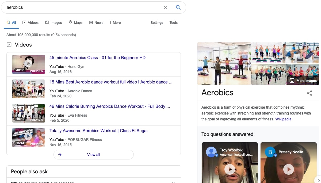This screenshot has height=183, width=321.
Task: Click the 'Aerobic Dance' channel name
Action: coord(80,91)
